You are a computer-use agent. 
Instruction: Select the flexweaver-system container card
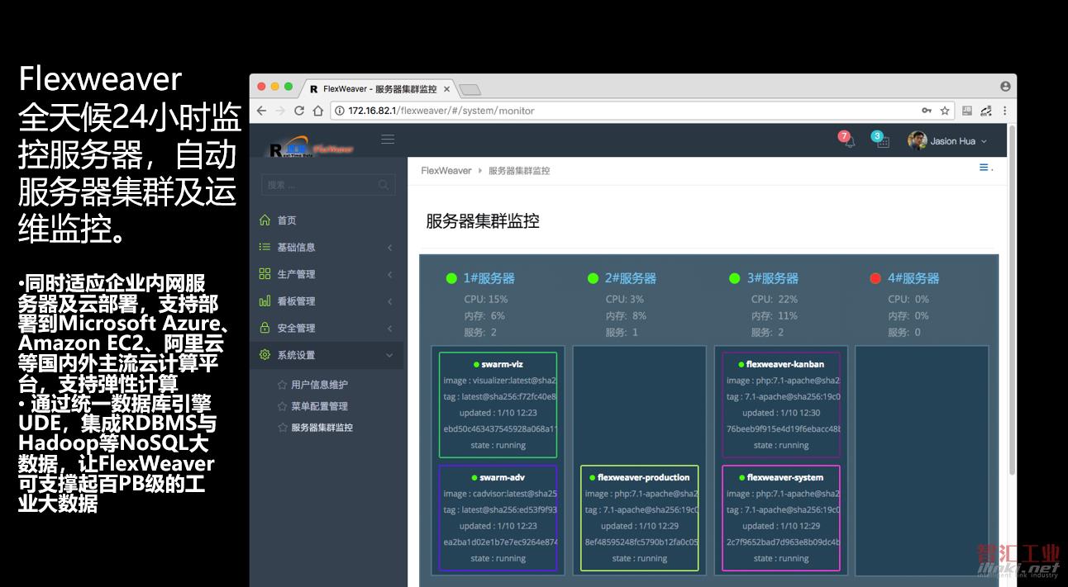click(781, 518)
